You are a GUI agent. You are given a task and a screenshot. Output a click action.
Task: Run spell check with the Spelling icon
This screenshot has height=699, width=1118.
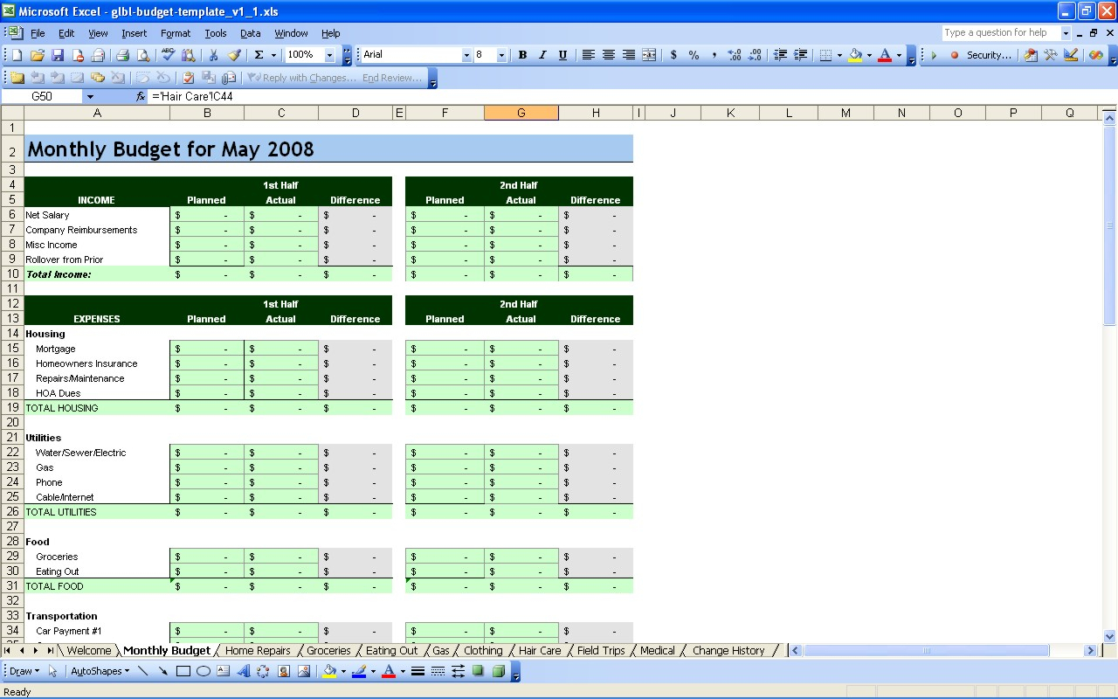coord(166,54)
